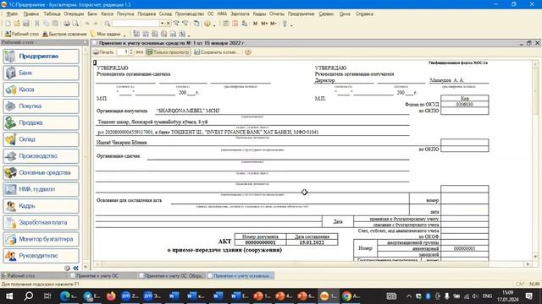Screen dimensions: 542x304
Task: Open Предприятие section in sidebar
Action: pos(41,57)
